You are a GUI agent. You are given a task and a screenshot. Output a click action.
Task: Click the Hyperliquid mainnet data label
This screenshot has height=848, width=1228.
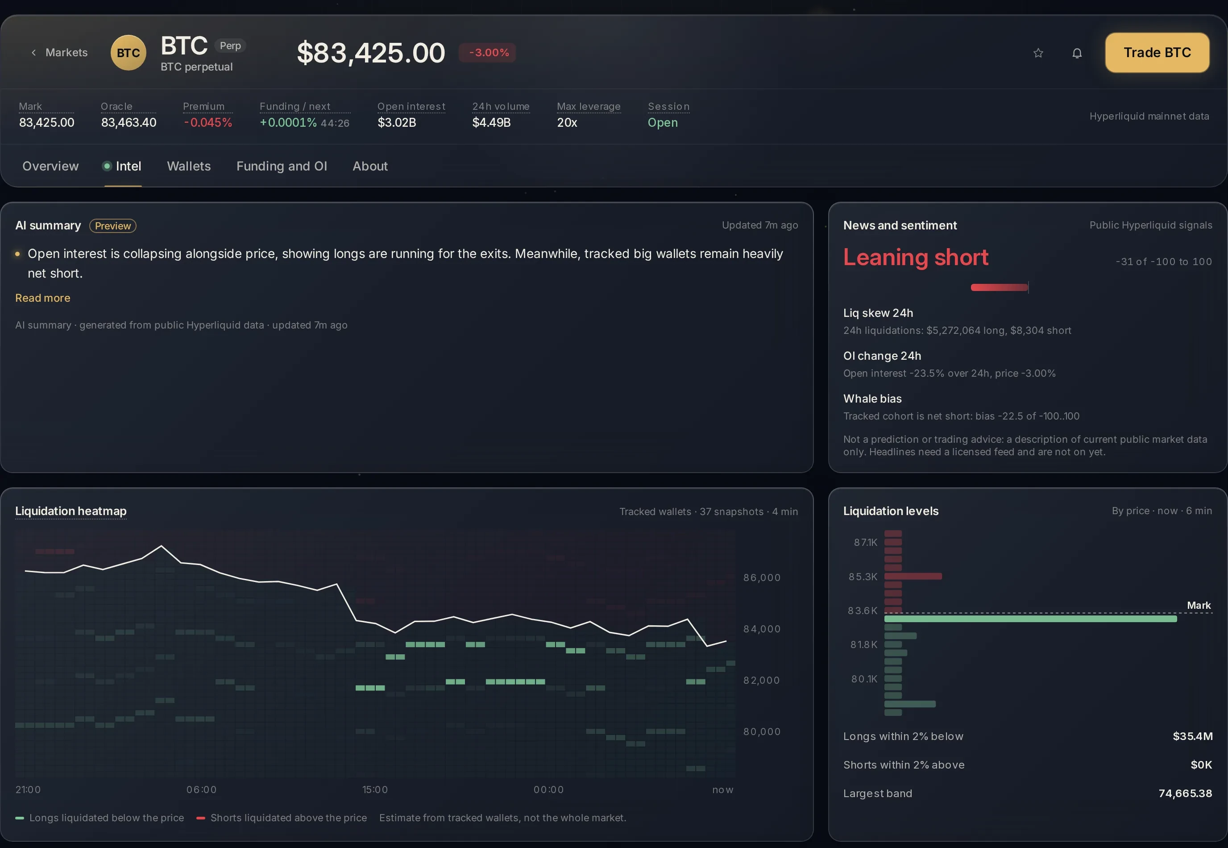point(1149,116)
